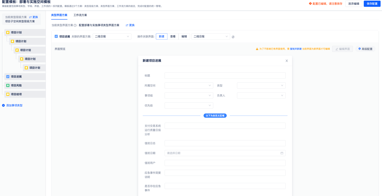Open the 优先级 dropdown

click(x=189, y=105)
